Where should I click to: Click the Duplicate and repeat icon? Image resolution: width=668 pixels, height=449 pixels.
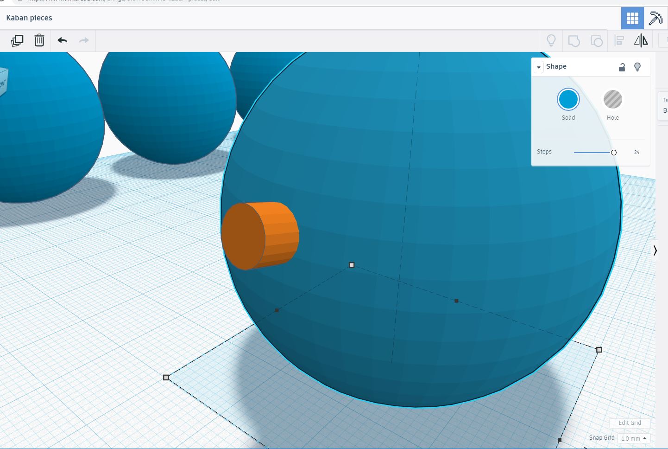pos(17,41)
